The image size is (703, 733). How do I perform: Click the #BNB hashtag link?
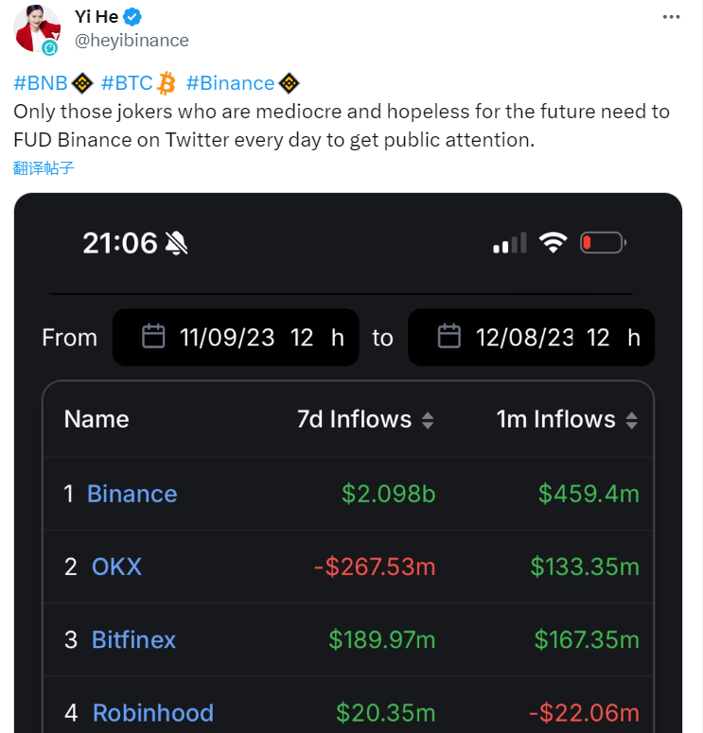(41, 83)
